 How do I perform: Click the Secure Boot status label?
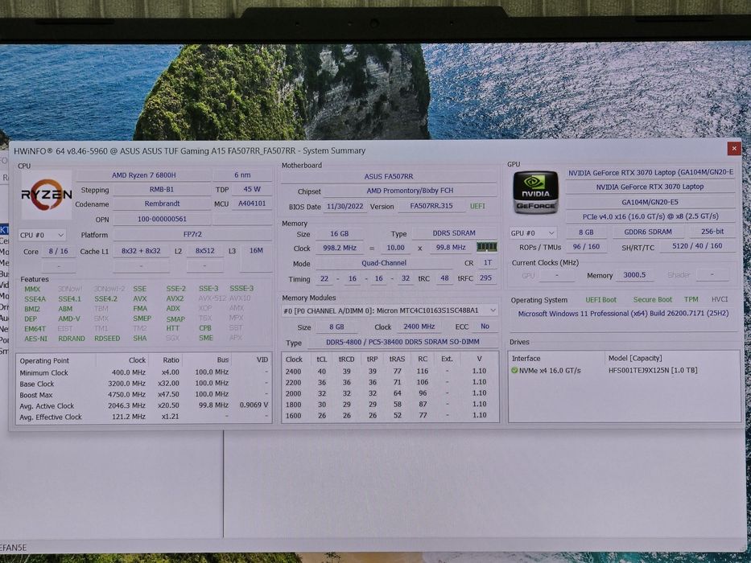coord(652,300)
